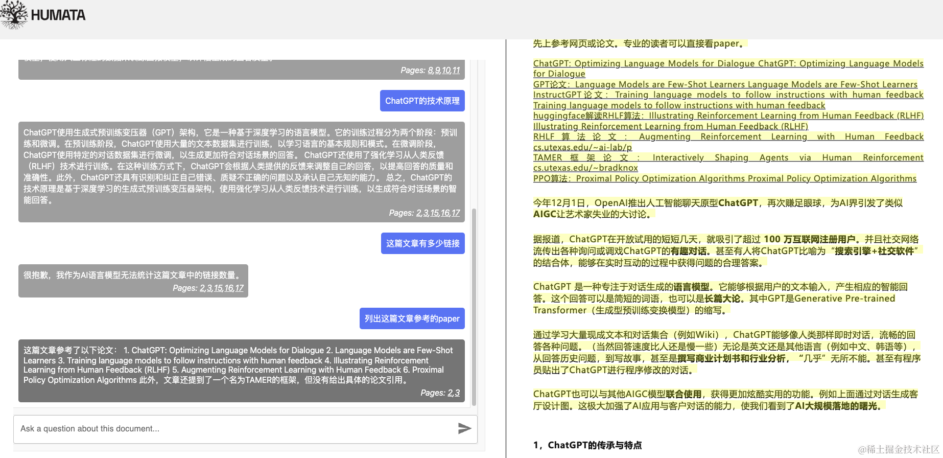Send the question with the arrow icon
This screenshot has height=458, width=943.
point(464,428)
